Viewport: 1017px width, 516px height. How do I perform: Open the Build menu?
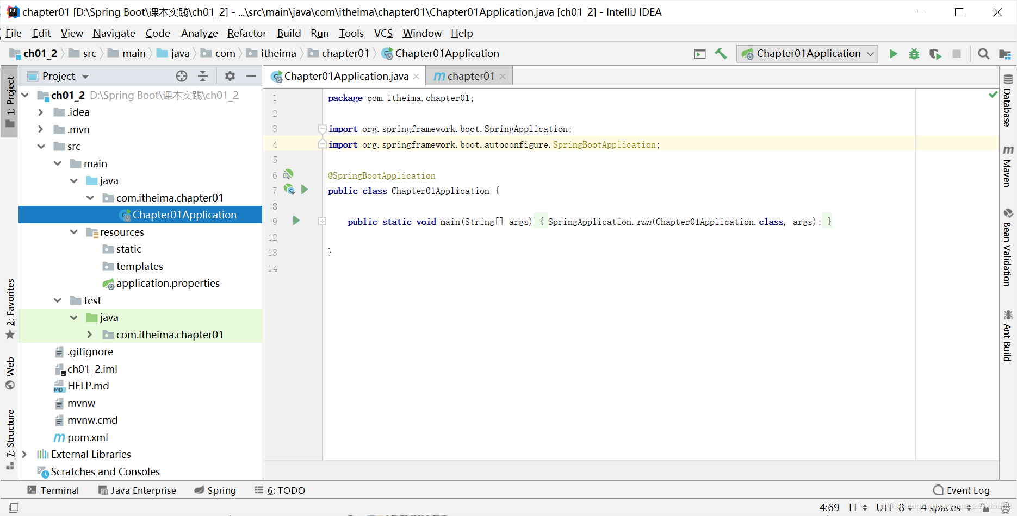tap(289, 33)
